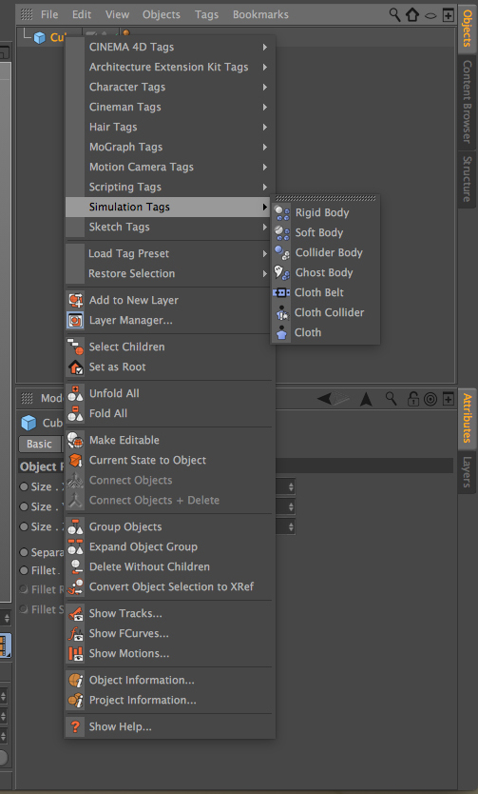Screen dimensions: 478x794
Task: Click the Size X value stepper arrows
Action: click(291, 486)
